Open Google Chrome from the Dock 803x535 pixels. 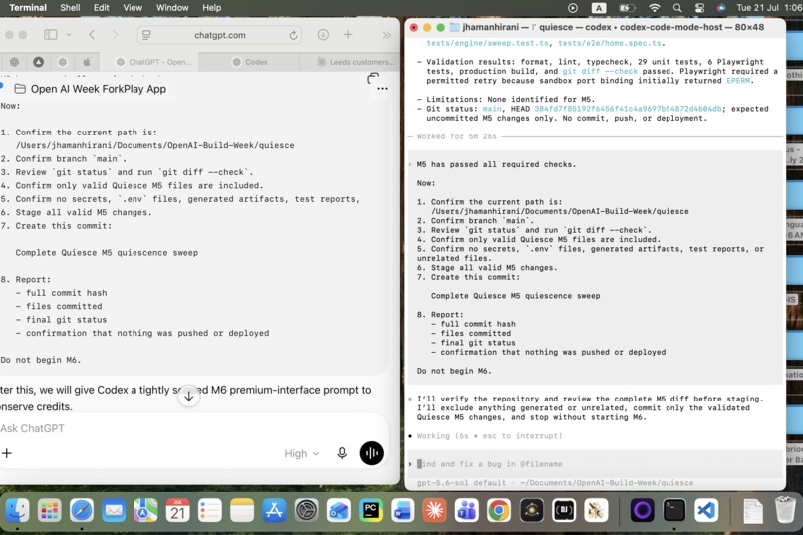tap(499, 510)
